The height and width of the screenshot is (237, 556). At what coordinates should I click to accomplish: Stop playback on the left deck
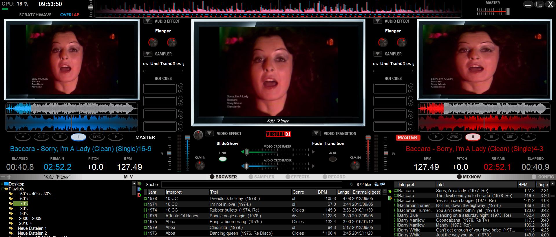(60, 137)
